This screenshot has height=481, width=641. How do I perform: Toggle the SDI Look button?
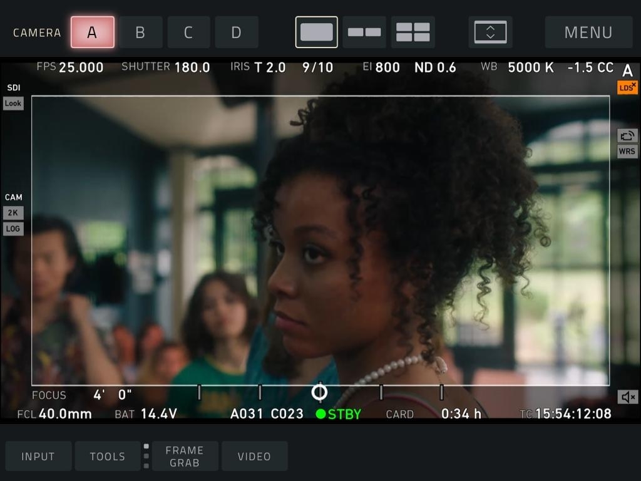coord(13,103)
